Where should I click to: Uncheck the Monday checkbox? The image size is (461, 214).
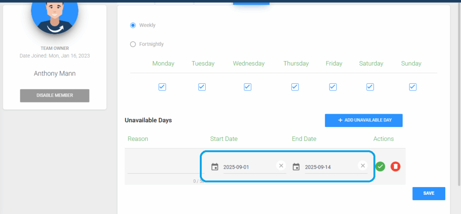[163, 87]
